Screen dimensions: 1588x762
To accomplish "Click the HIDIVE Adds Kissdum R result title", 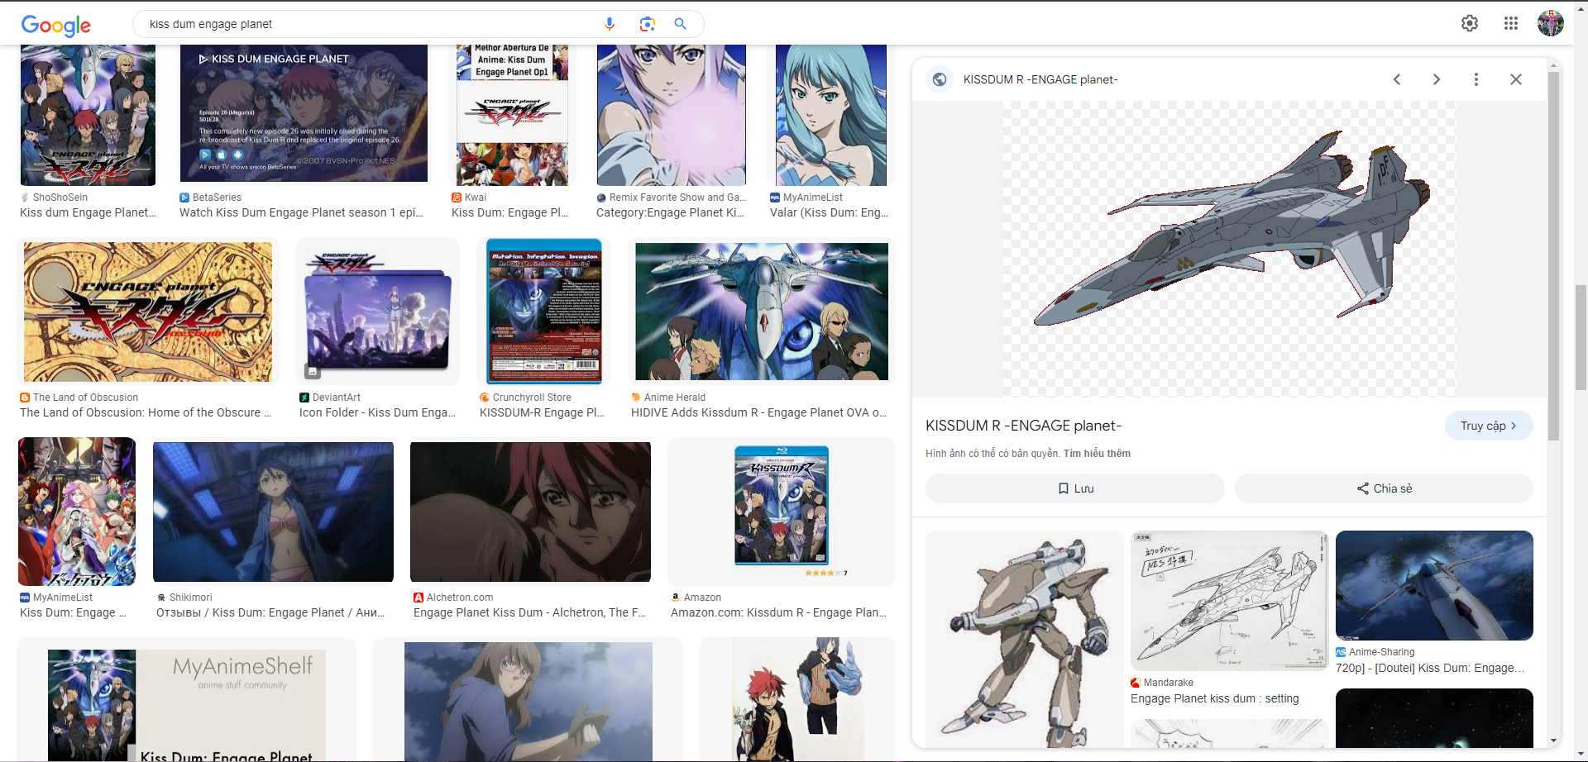I will pyautogui.click(x=758, y=412).
